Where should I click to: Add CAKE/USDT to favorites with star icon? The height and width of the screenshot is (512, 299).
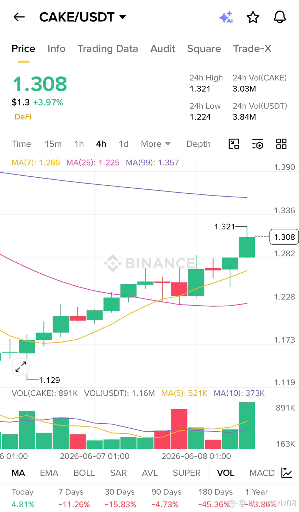pyautogui.click(x=253, y=17)
